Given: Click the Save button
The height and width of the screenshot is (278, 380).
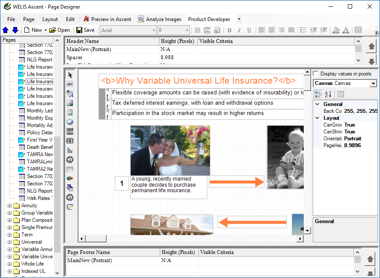Looking at the screenshot, I should click(85, 30).
